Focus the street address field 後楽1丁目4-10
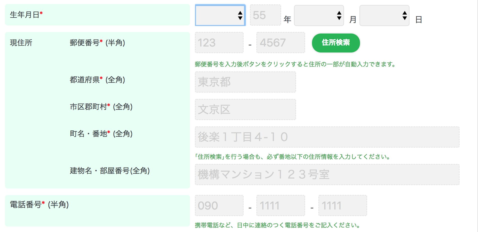 [x=327, y=137]
